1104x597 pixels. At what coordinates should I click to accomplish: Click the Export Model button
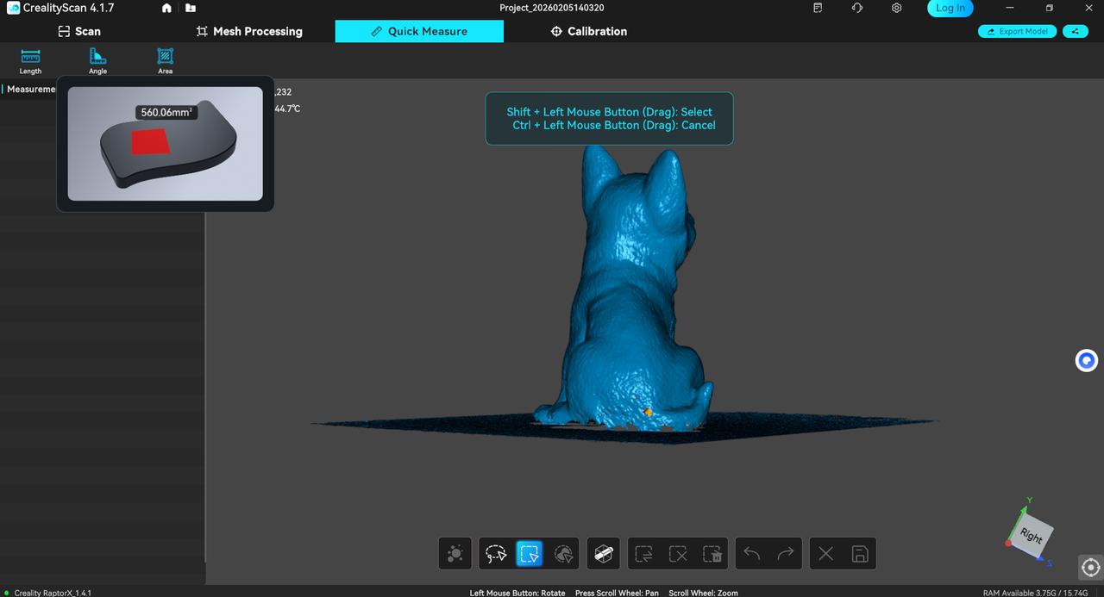coord(1017,31)
